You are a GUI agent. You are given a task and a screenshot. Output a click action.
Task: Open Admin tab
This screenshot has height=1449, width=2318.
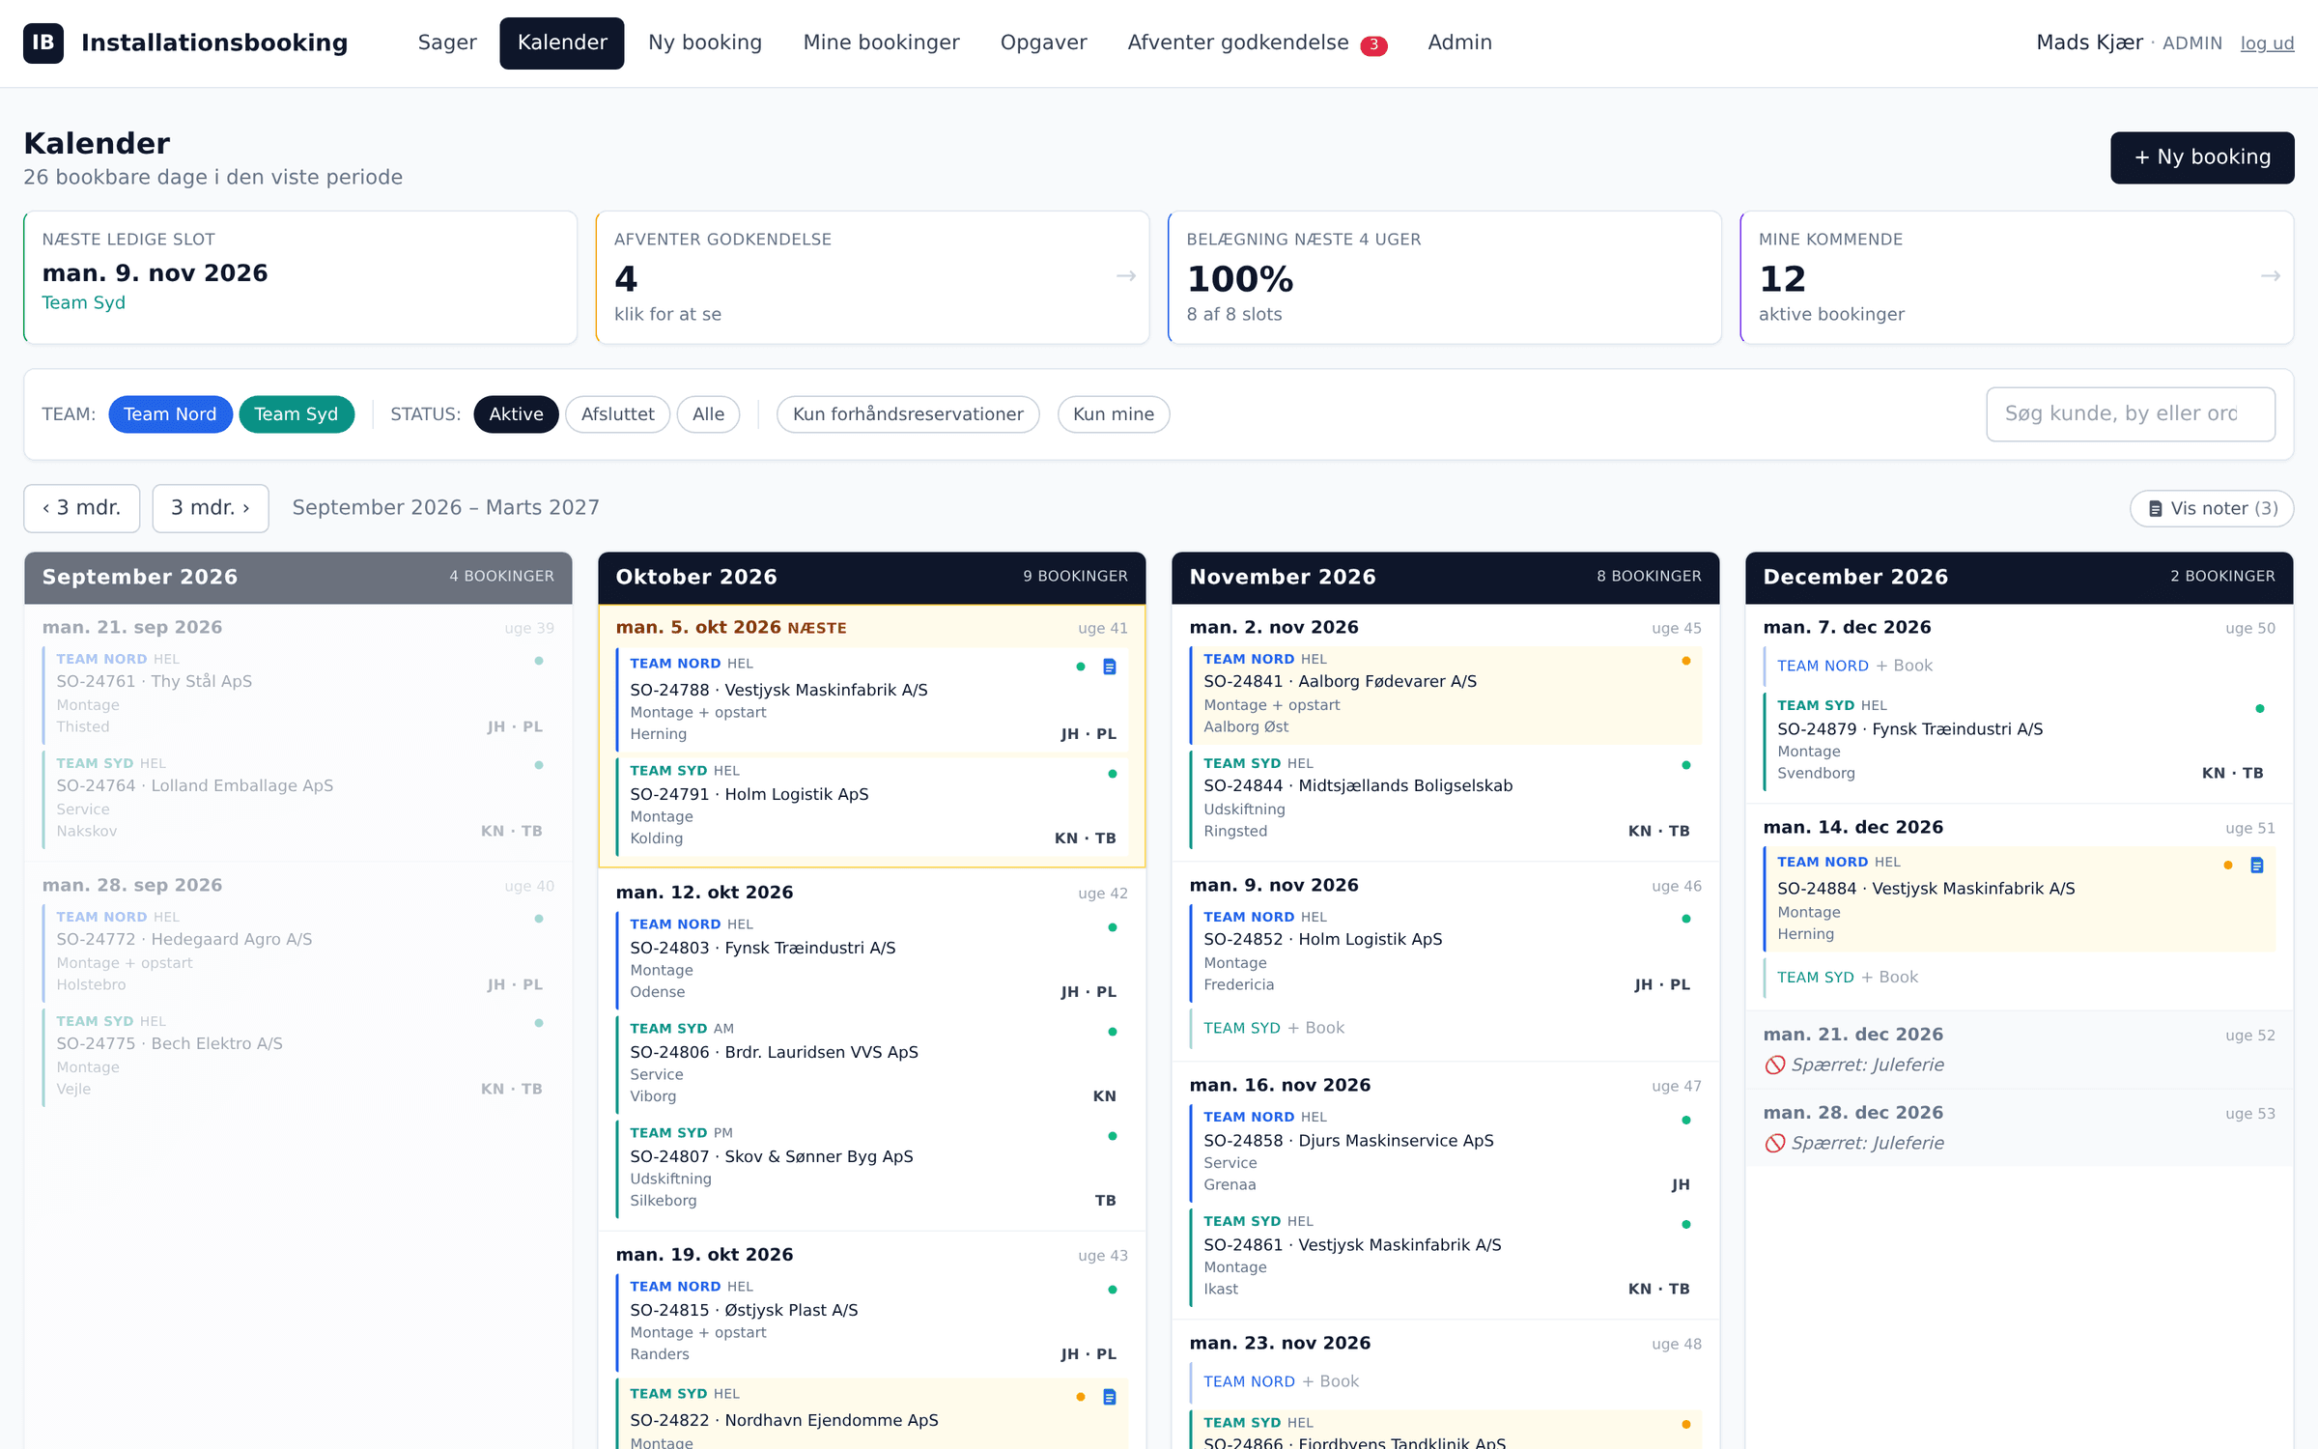pyautogui.click(x=1460, y=43)
